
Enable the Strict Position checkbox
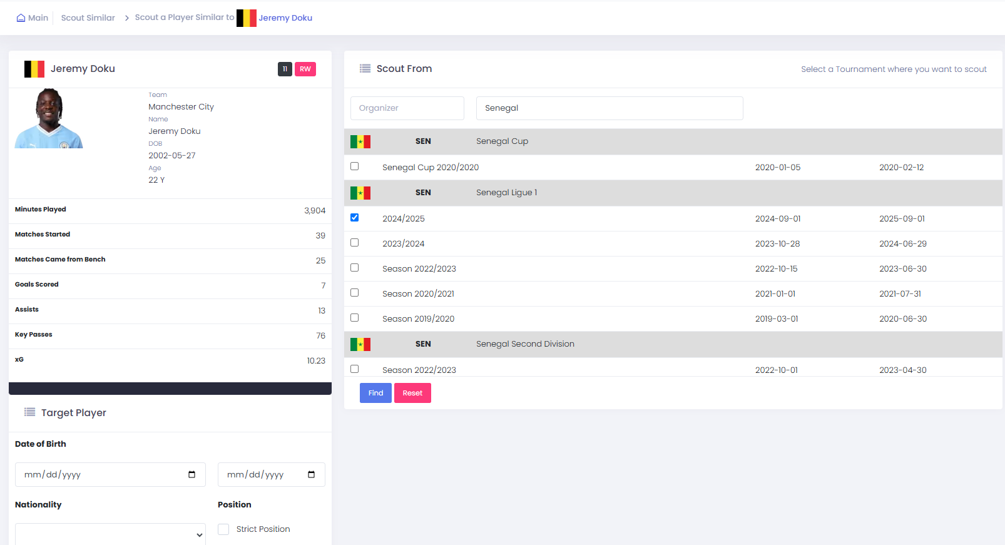click(x=223, y=529)
